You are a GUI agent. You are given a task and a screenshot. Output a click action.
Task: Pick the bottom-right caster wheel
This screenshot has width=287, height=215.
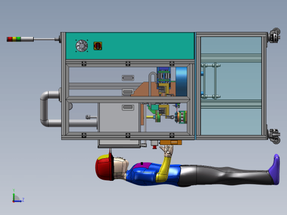pyautogui.click(x=275, y=136)
